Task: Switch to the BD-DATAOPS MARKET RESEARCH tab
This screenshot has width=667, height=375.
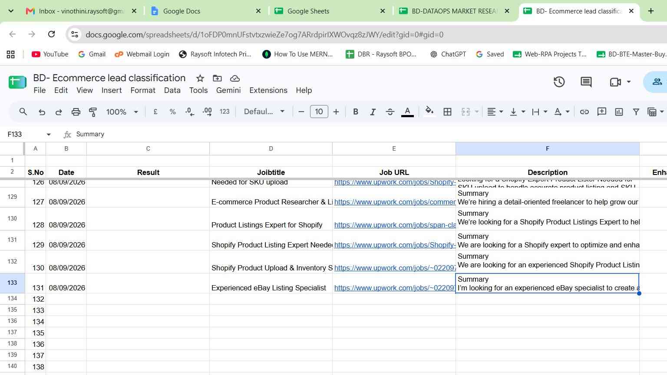Action: pos(454,11)
